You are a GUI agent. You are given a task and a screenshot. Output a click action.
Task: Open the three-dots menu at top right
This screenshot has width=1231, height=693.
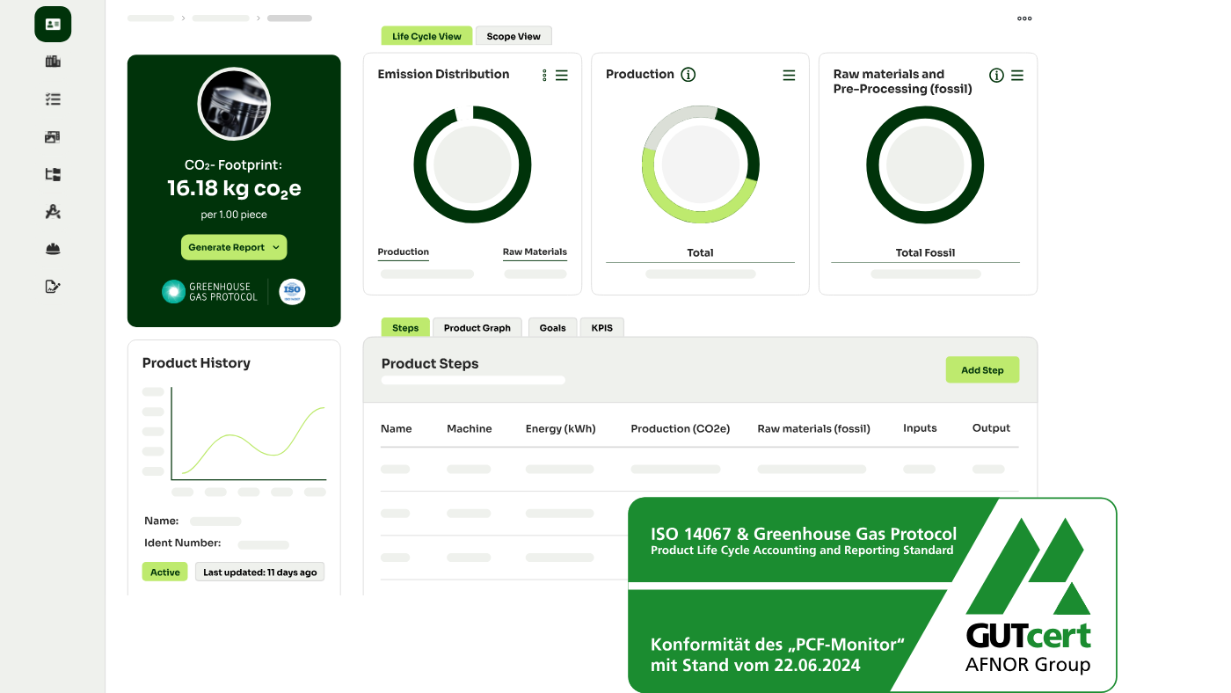click(x=1024, y=18)
